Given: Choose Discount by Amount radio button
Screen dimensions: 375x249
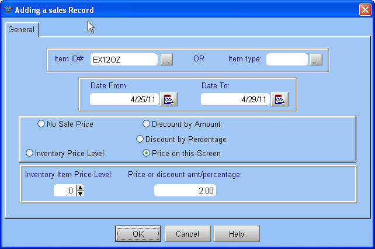Looking at the screenshot, I should coord(147,124).
